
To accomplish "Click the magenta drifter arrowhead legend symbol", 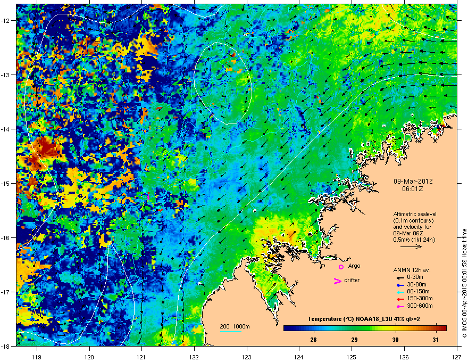I will tap(337, 281).
